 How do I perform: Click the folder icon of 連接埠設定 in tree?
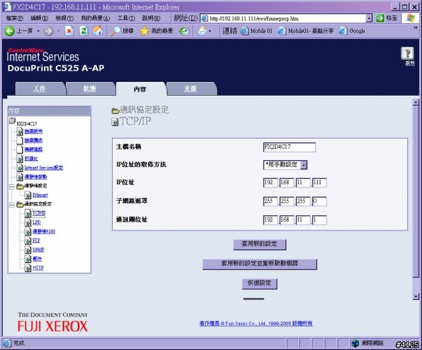click(20, 186)
